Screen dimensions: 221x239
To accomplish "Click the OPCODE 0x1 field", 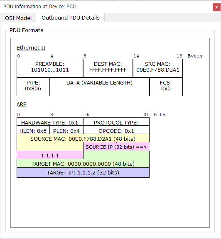I will click(x=116, y=130).
